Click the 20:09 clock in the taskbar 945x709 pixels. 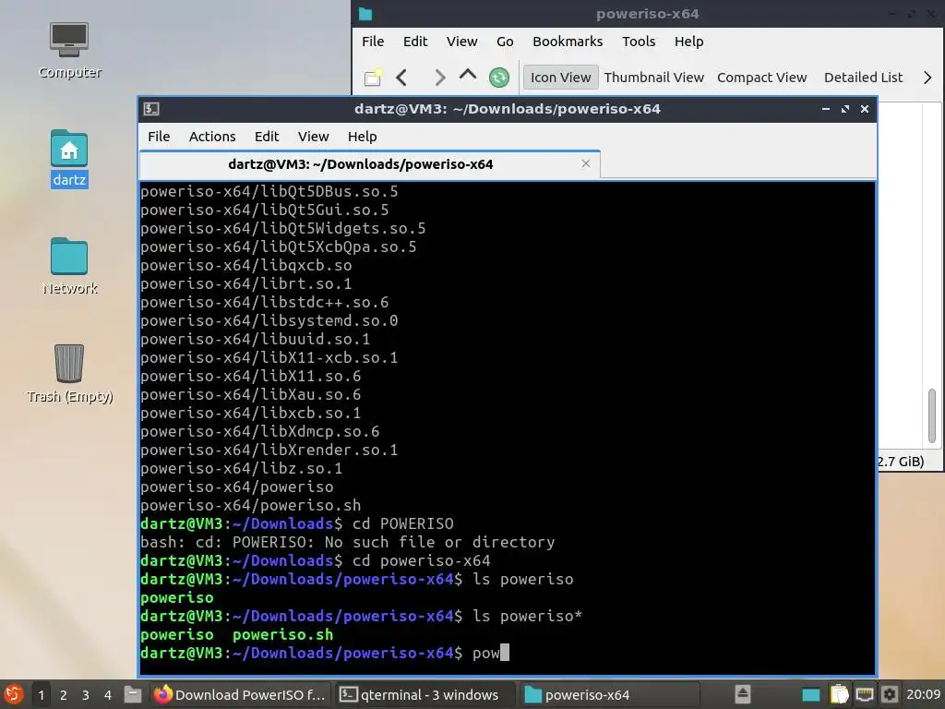click(x=923, y=694)
